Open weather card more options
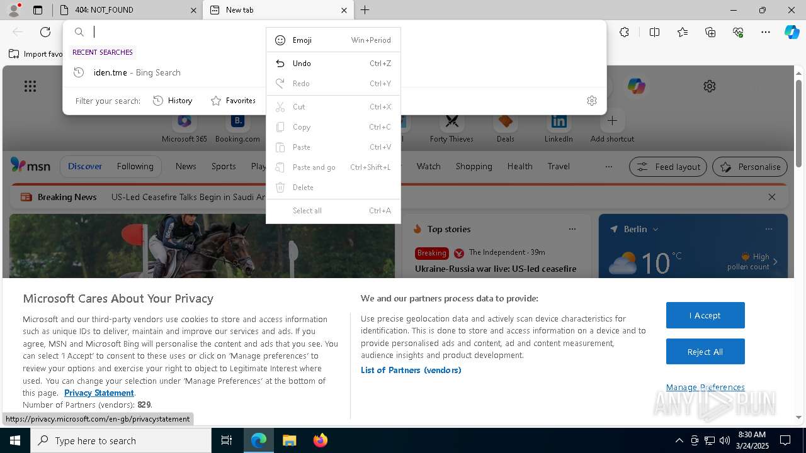 tap(768, 229)
